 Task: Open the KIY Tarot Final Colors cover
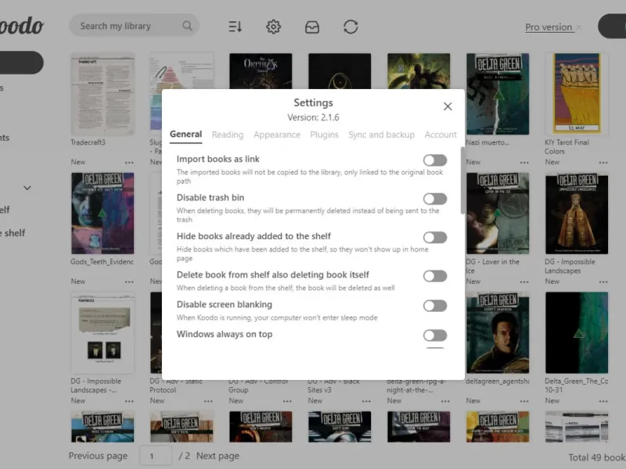tap(577, 93)
